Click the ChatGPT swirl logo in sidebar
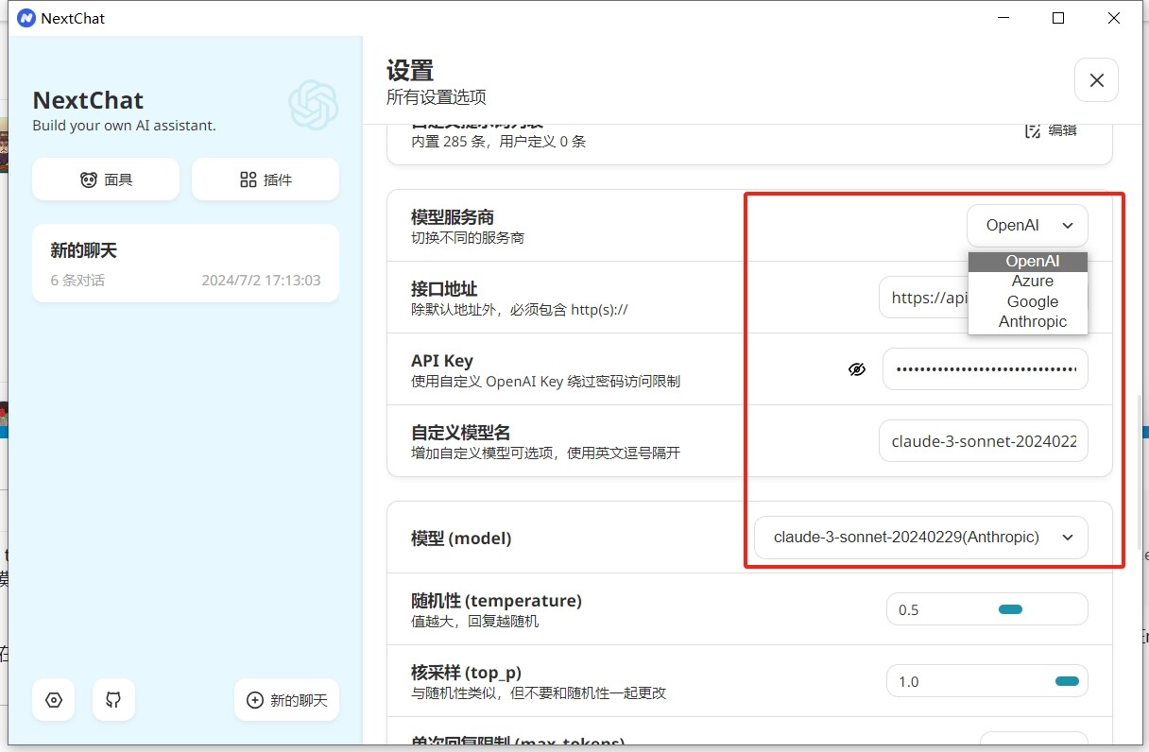1149x752 pixels. click(x=314, y=105)
